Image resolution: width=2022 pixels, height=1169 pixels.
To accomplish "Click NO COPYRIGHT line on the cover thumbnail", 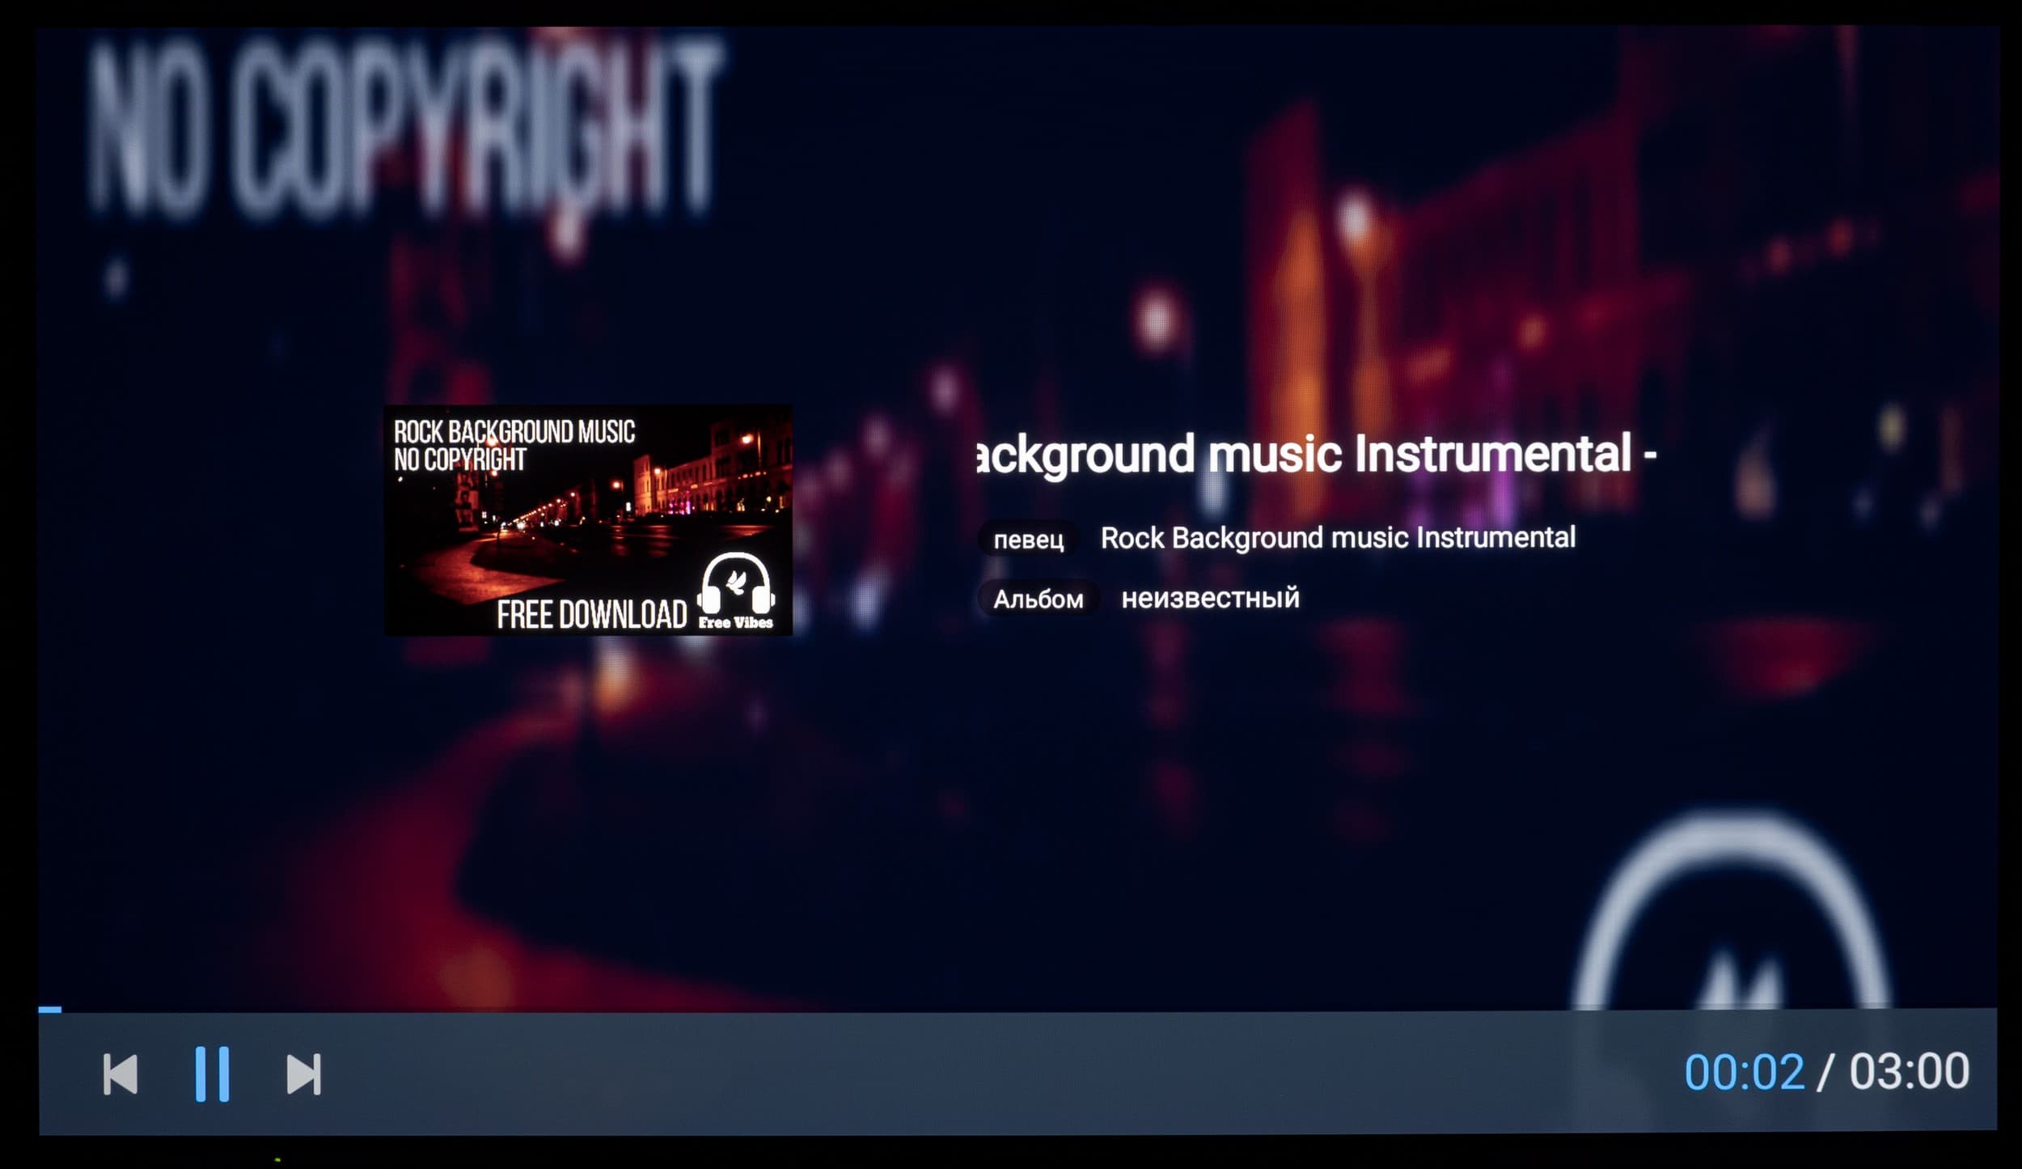I will click(459, 460).
